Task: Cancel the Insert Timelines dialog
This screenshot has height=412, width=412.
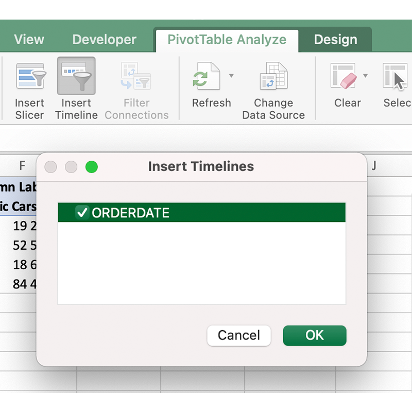Action: pos(238,335)
